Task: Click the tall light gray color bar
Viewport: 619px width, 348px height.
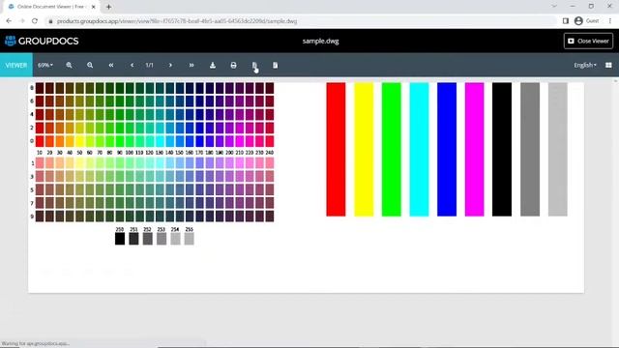Action: pos(557,150)
